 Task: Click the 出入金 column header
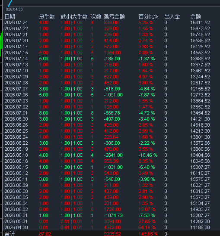(172, 16)
